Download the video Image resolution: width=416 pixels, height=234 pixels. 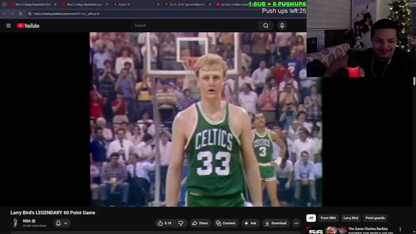click(276, 223)
